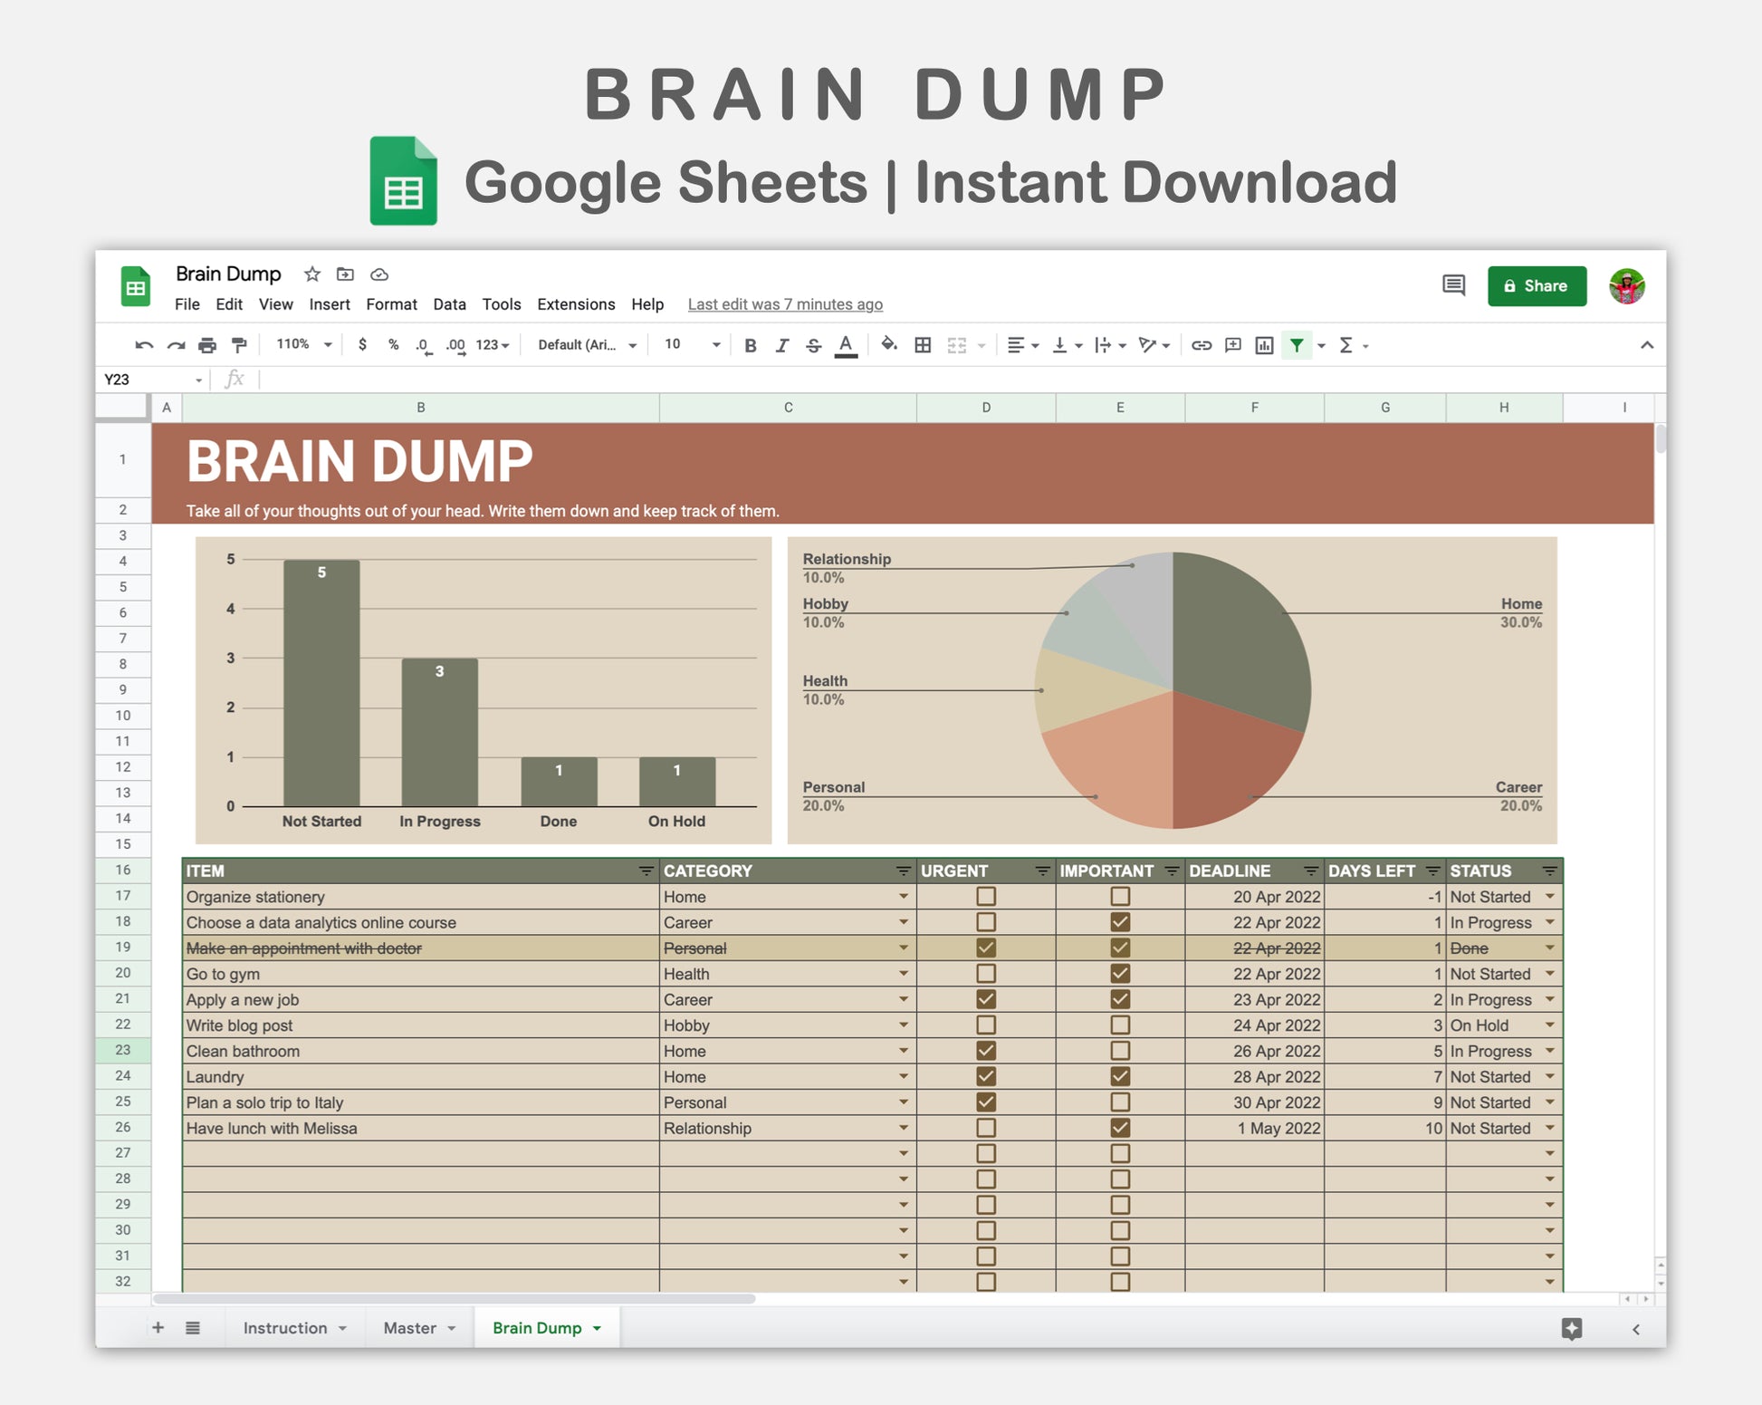Switch to the Master sheet tab
This screenshot has height=1405, width=1762.
click(409, 1327)
